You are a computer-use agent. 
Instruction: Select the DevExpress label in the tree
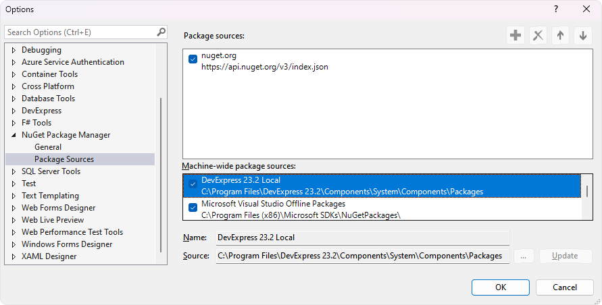coord(41,111)
